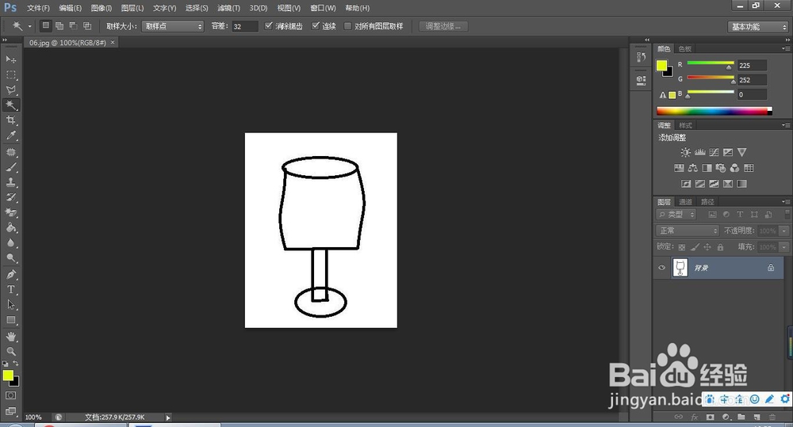Viewport: 793px width, 427px height.
Task: Add a Gradient Map adjustment
Action: [742, 184]
